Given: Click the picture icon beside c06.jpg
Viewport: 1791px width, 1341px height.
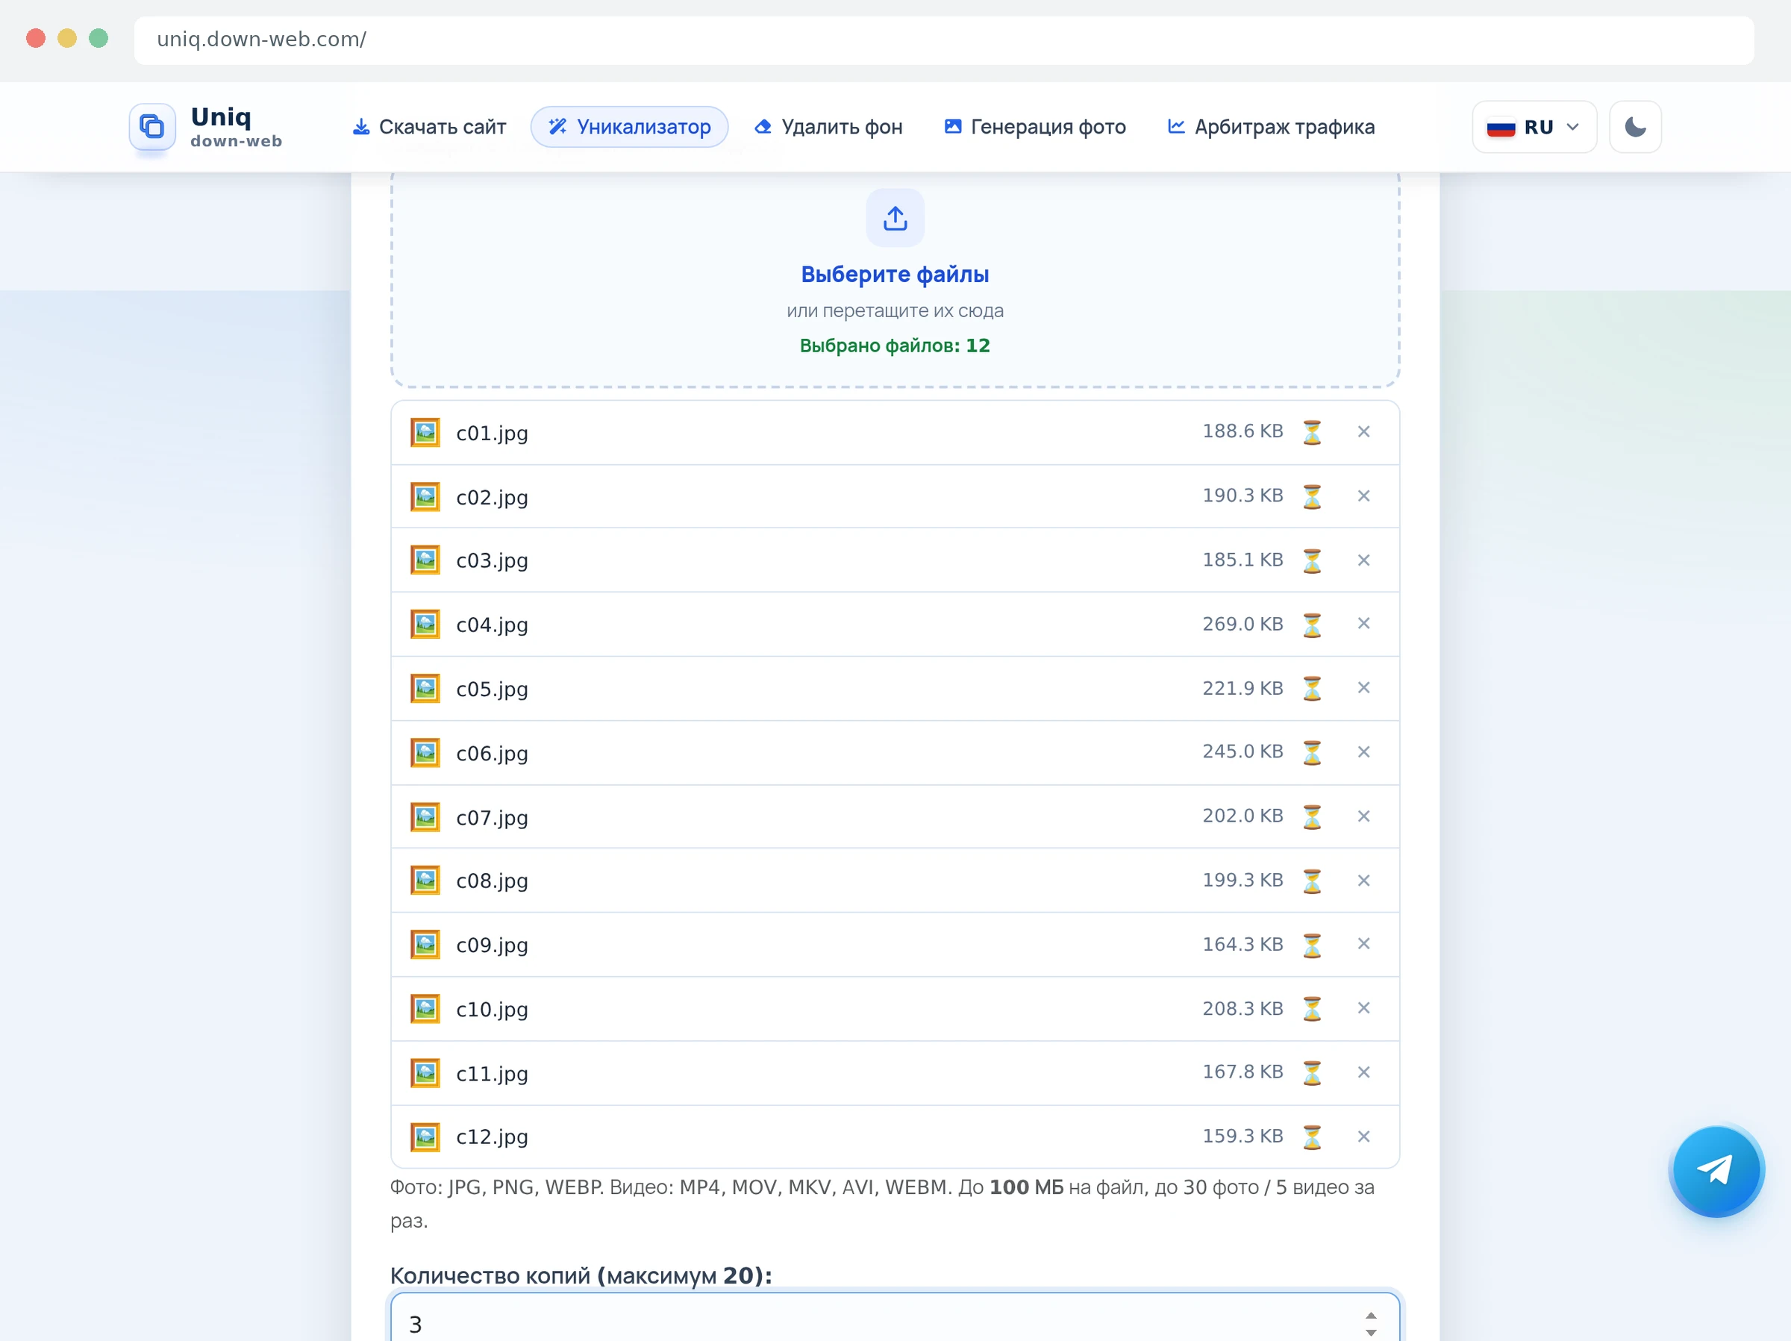Looking at the screenshot, I should pyautogui.click(x=425, y=753).
